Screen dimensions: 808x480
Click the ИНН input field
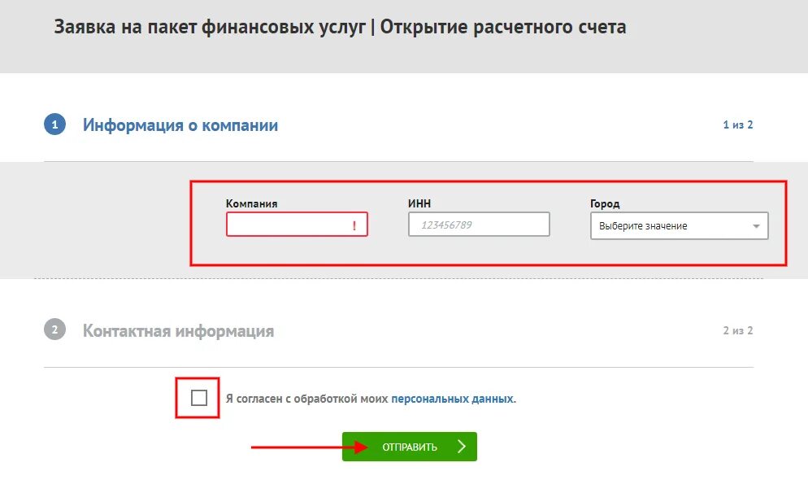click(479, 225)
